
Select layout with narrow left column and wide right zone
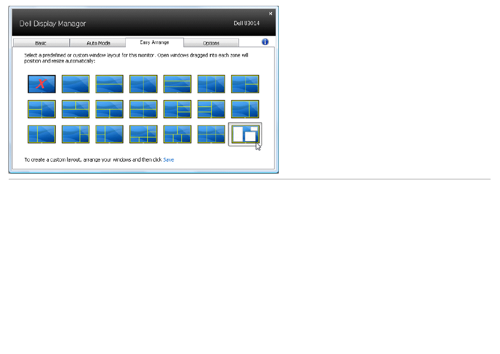[x=41, y=134]
